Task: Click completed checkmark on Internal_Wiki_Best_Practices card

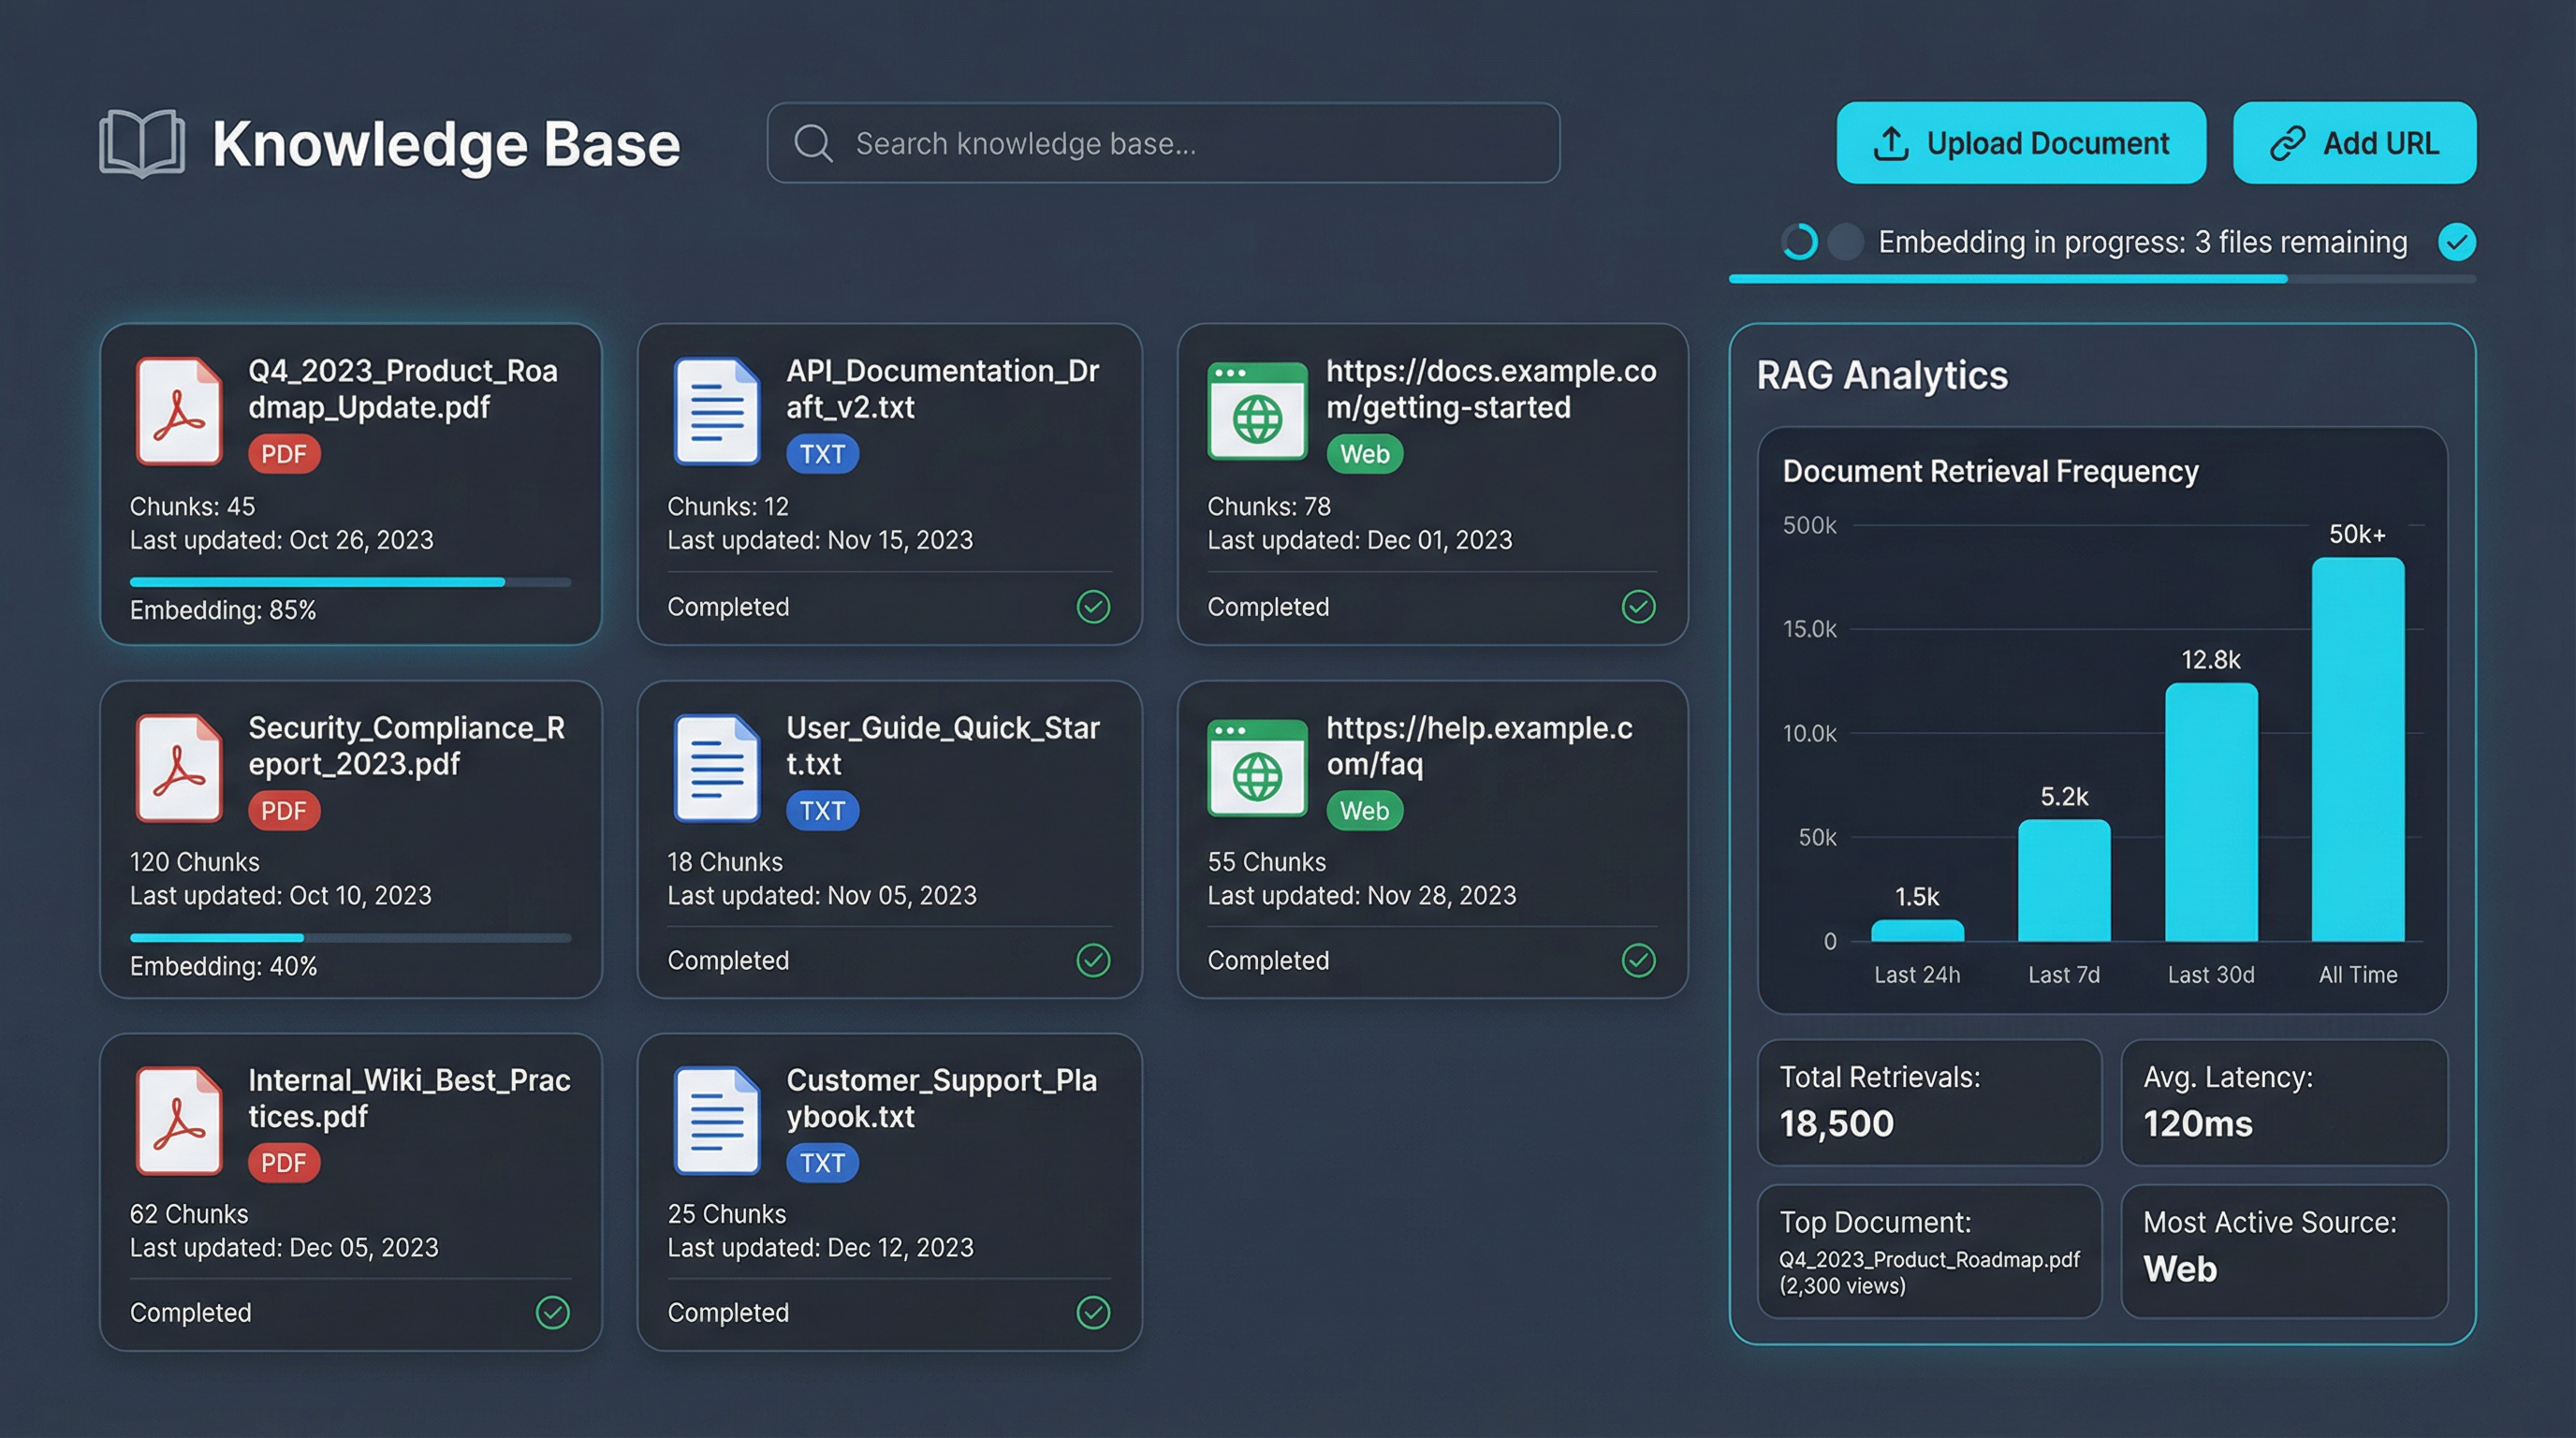Action: (553, 1312)
